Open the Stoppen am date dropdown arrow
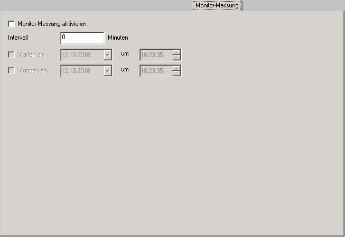This screenshot has width=345, height=237. pyautogui.click(x=108, y=70)
